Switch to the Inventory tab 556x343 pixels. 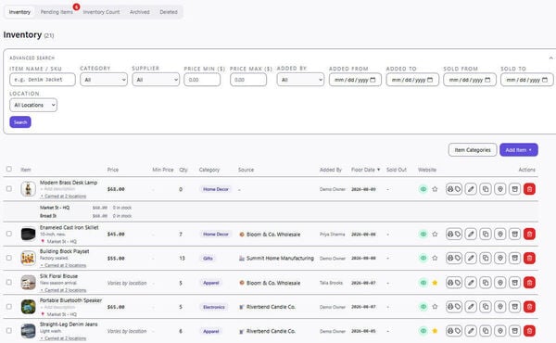point(19,12)
